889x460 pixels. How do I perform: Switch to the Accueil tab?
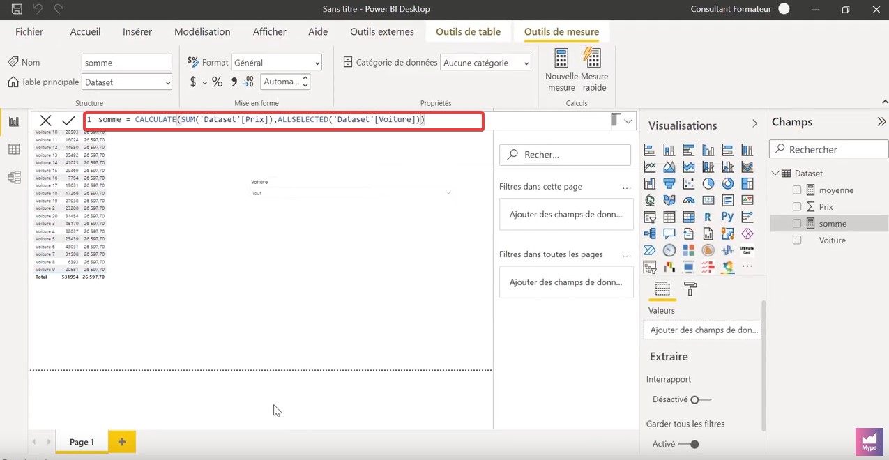pyautogui.click(x=85, y=31)
